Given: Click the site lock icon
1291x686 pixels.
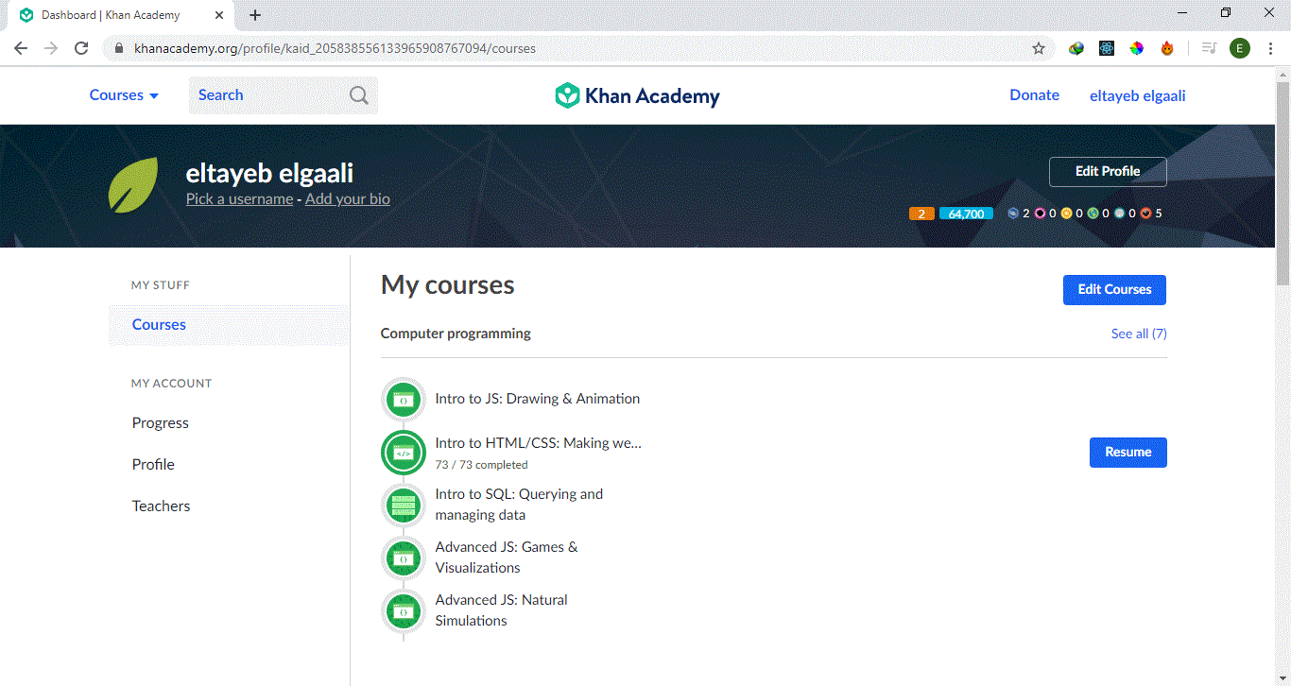Looking at the screenshot, I should click(119, 48).
